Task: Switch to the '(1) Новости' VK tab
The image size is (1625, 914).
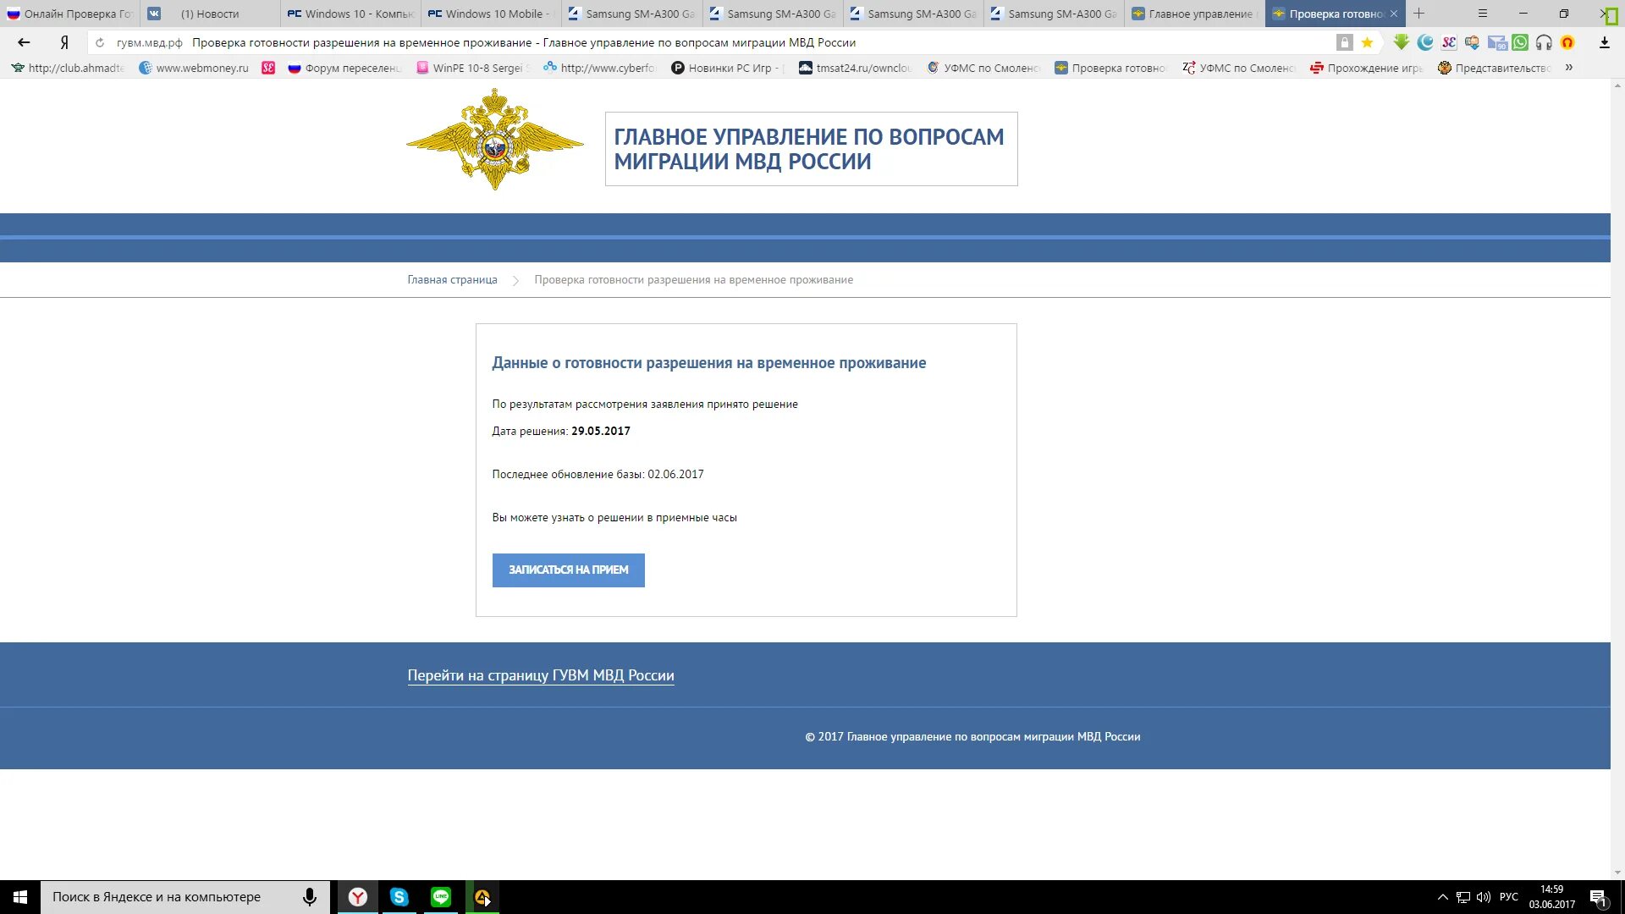Action: point(209,14)
